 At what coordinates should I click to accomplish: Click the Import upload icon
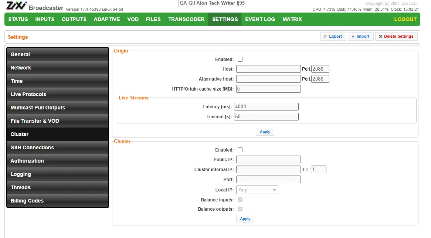point(353,36)
